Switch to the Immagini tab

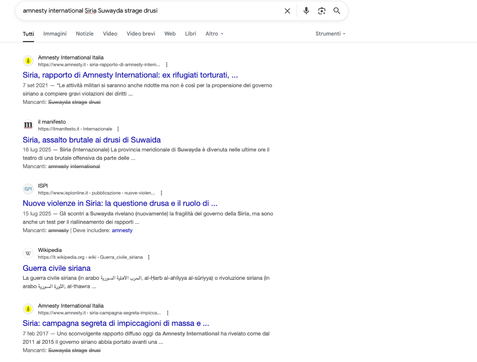tap(55, 33)
